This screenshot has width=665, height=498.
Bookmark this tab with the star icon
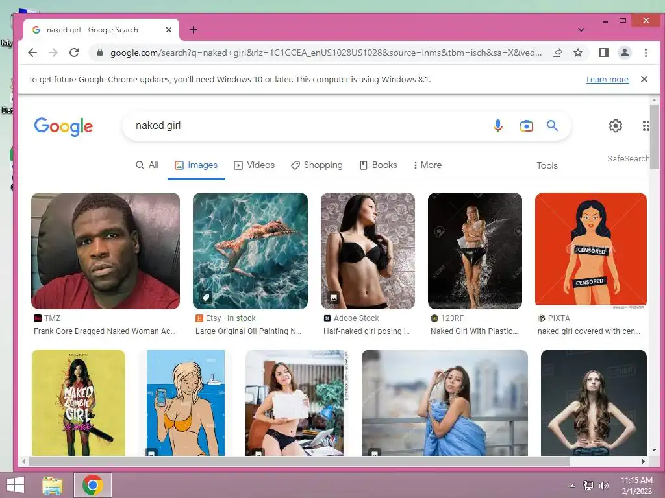click(x=578, y=53)
